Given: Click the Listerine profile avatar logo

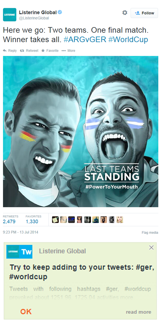Looking at the screenshot, I should pyautogui.click(x=10, y=15).
